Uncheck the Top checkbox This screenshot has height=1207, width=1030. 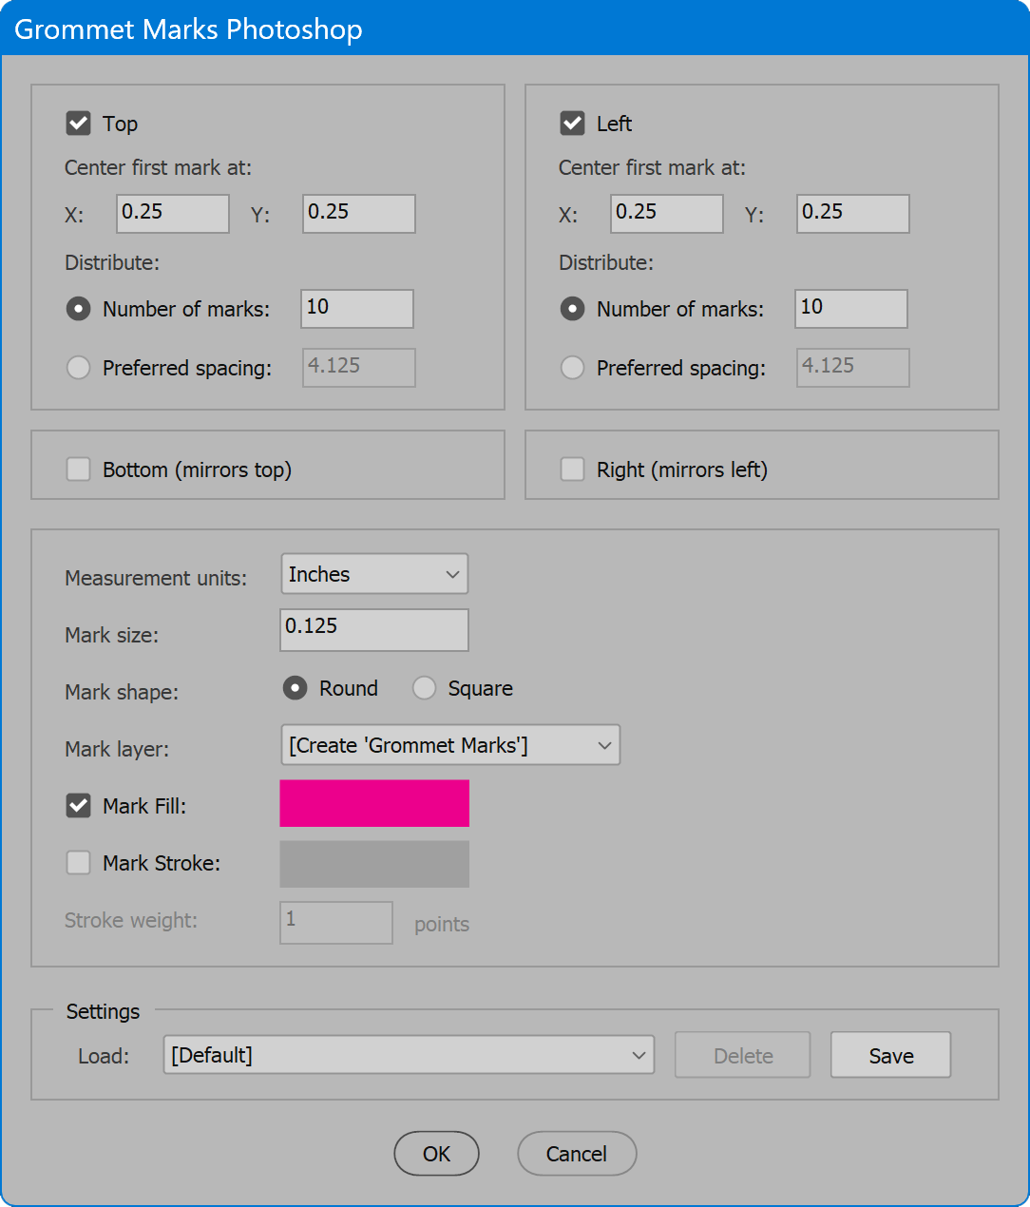click(78, 124)
